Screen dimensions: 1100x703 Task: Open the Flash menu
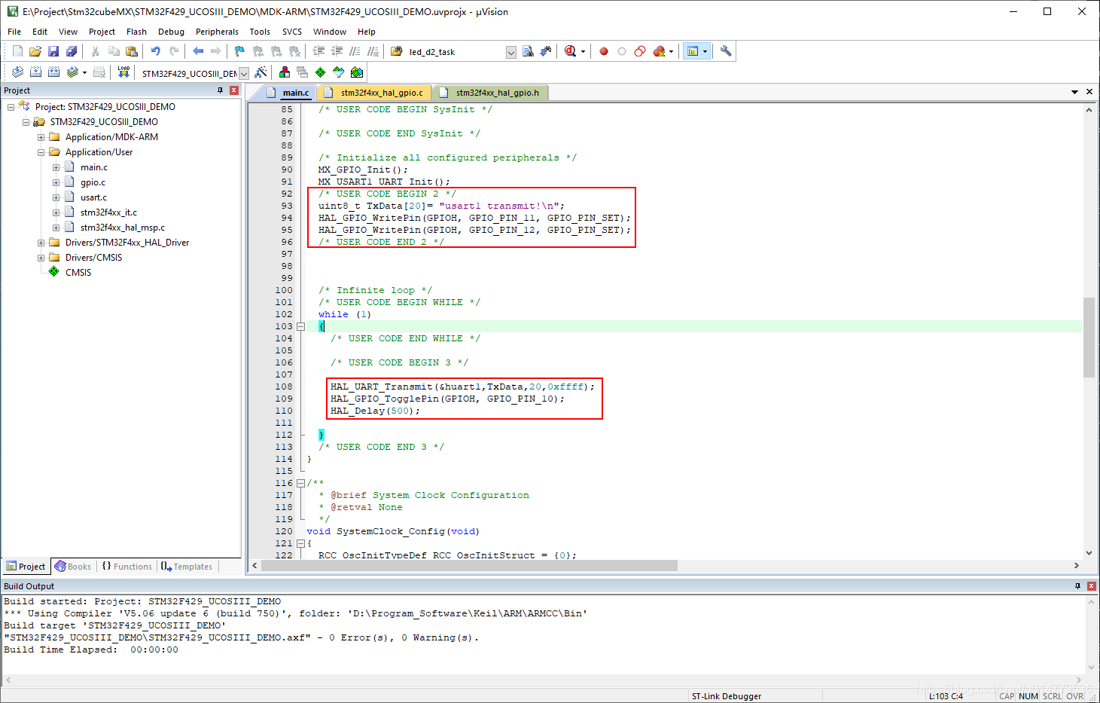click(136, 32)
